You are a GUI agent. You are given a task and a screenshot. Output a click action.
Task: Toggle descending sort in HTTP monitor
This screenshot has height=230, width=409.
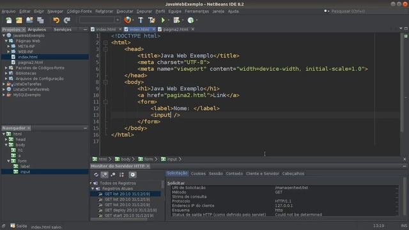click(x=104, y=174)
